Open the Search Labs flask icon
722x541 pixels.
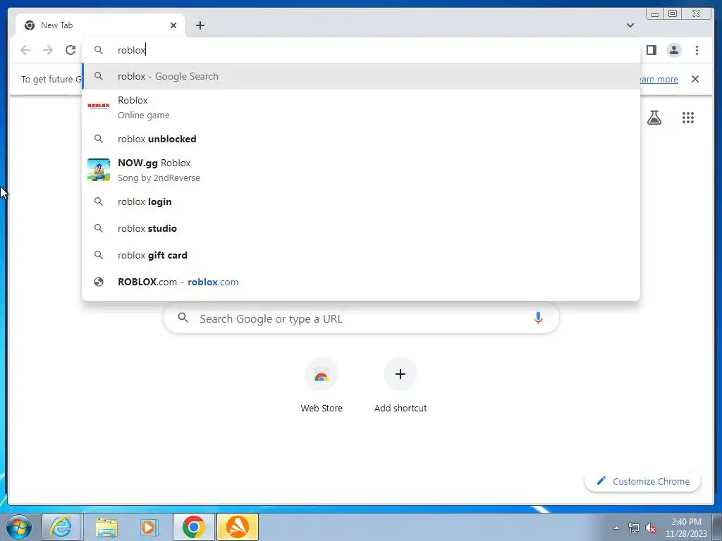[654, 118]
